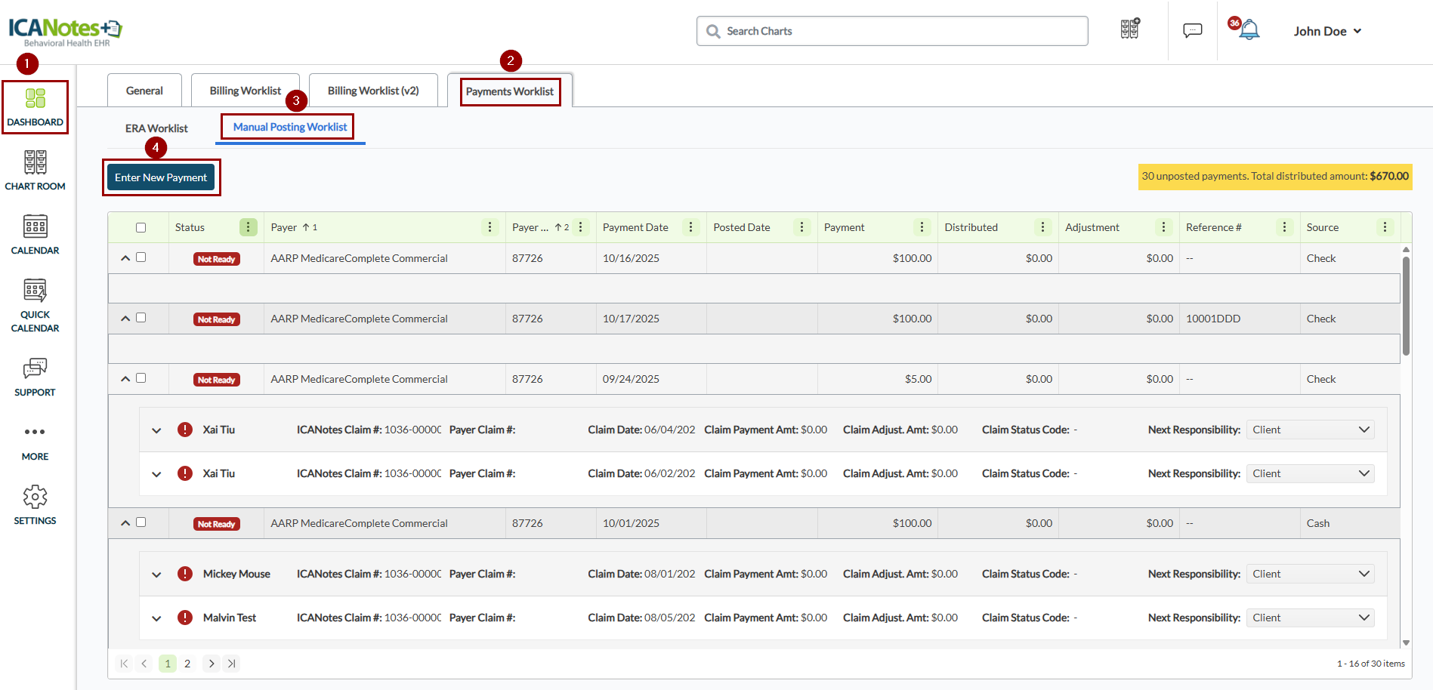The height and width of the screenshot is (690, 1433).
Task: Select checkbox for the 10/01/2025 Cash payment
Action: coord(141,522)
